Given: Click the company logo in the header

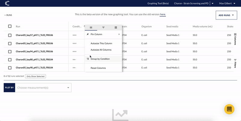Looking at the screenshot, I should [7, 3].
